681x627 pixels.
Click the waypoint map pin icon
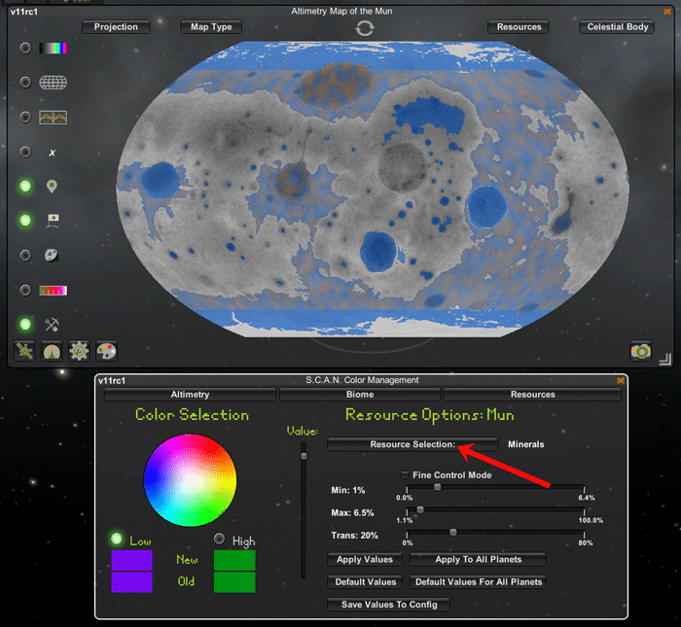coord(52,187)
